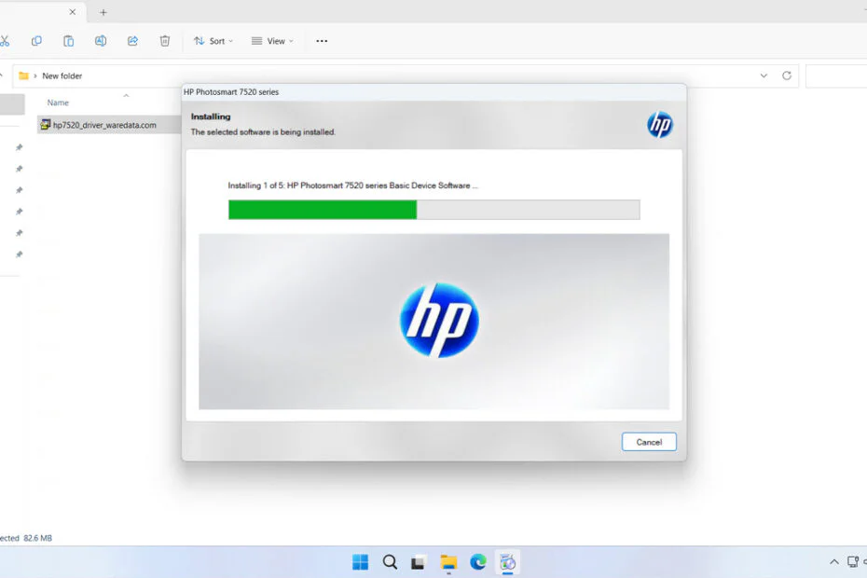Open the See more ellipsis menu
Viewport: 867px width, 578px height.
point(322,41)
